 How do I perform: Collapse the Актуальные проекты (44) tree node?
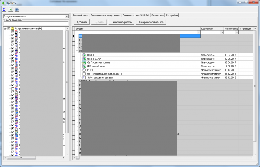pos(5,28)
